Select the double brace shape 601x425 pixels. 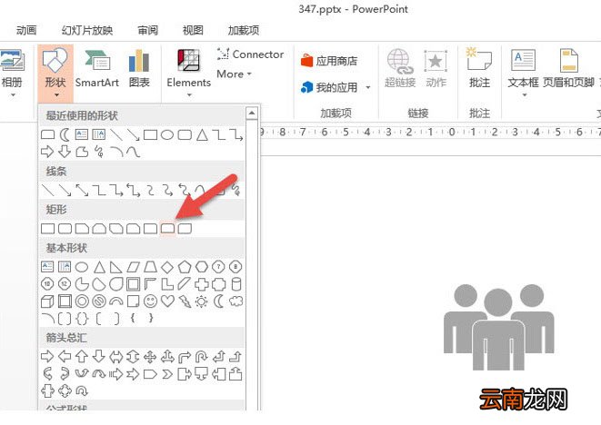click(x=82, y=318)
